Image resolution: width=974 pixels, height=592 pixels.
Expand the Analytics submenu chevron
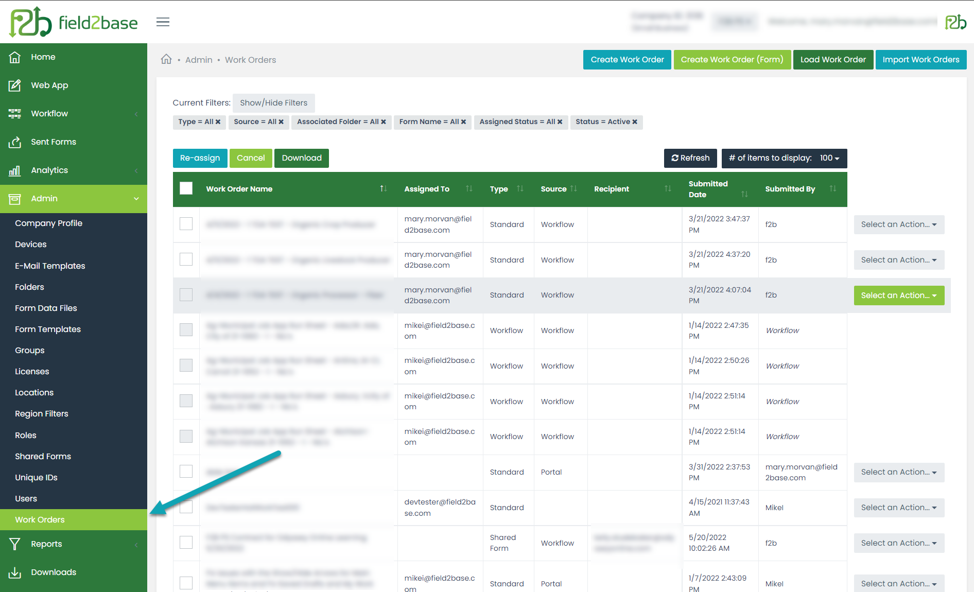[x=136, y=170]
